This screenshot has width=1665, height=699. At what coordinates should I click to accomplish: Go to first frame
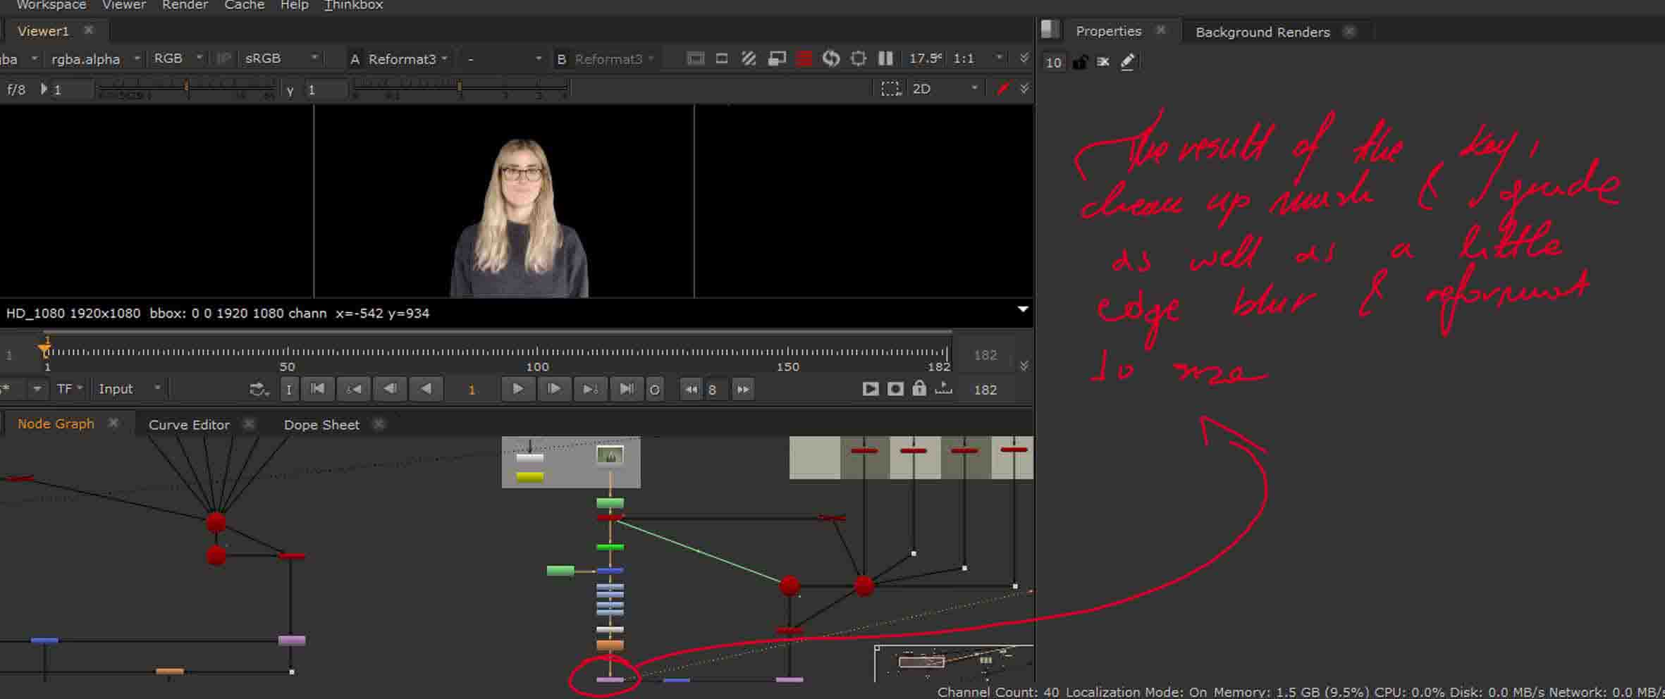pos(318,389)
